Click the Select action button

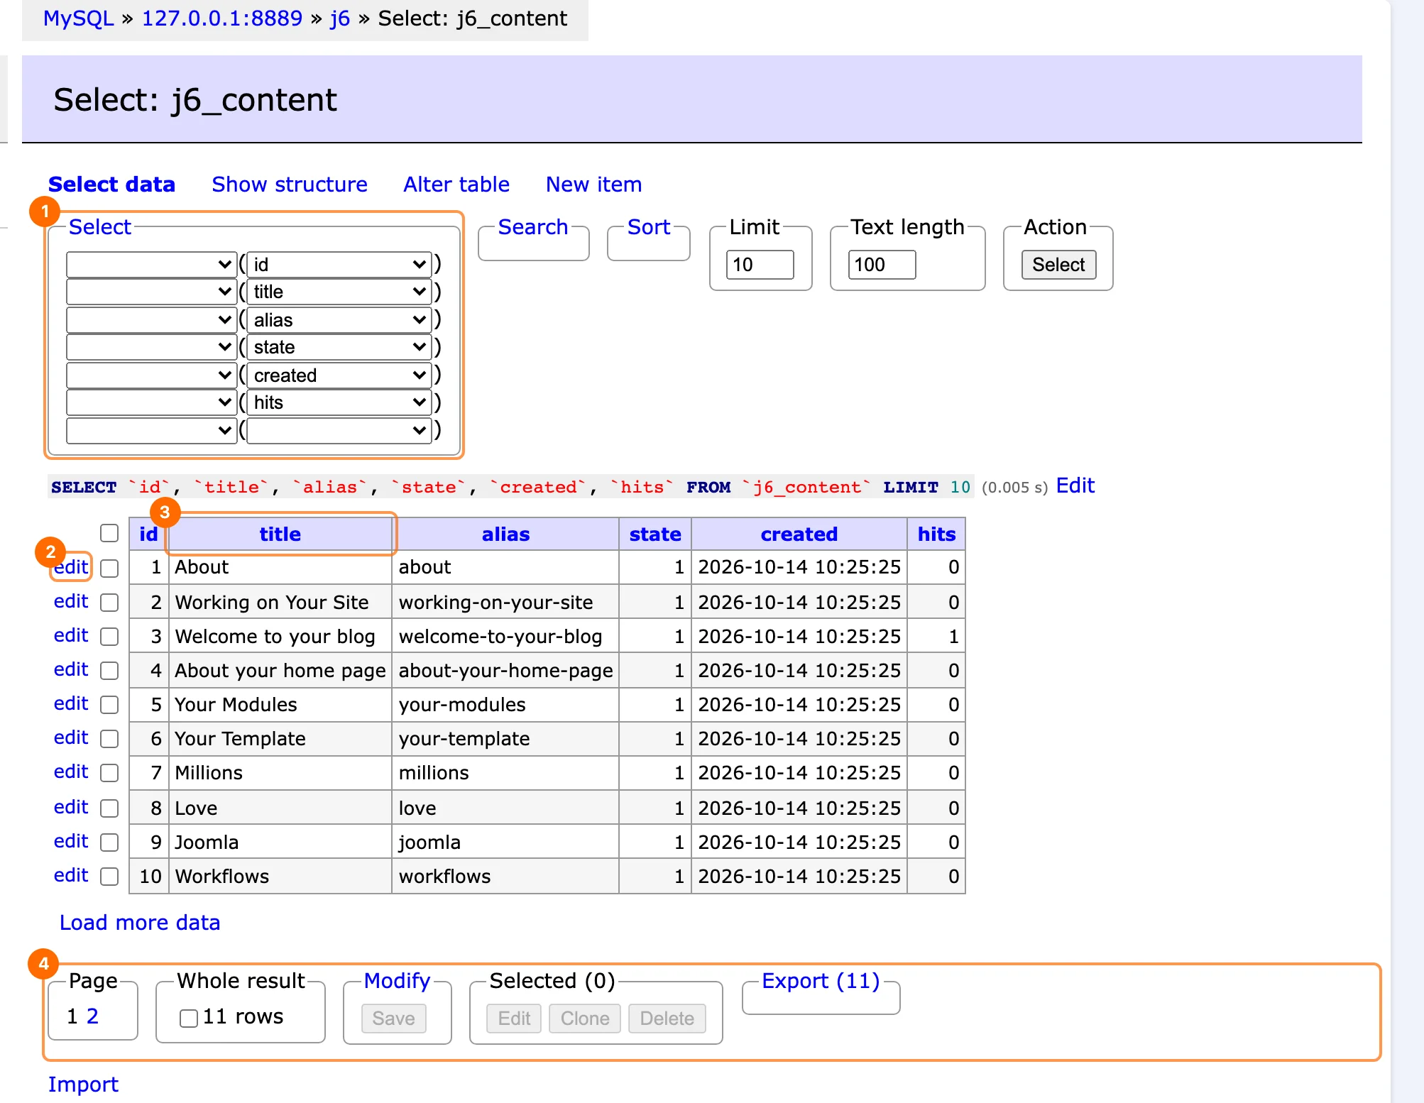1058,265
